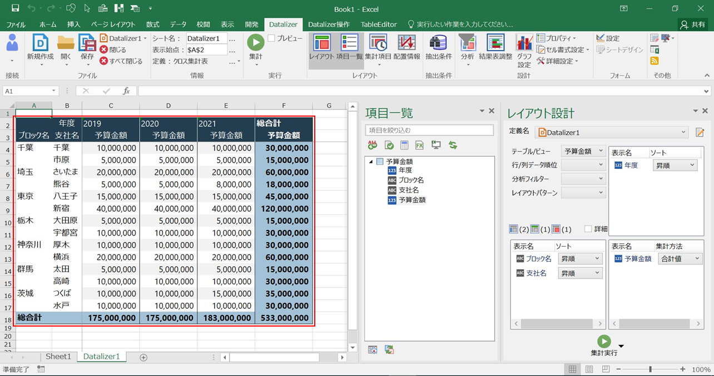Check the 詳細 checkbox in layout panel
Screen dimensions: 714x376
point(588,229)
